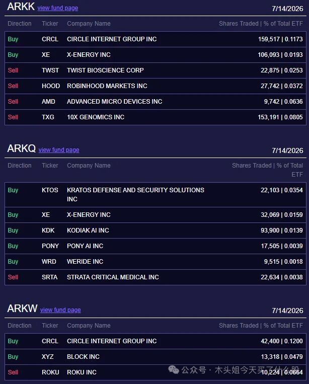This screenshot has width=309, height=384.
Task: Click the PONY ticker symbol
Action: pyautogui.click(x=50, y=246)
